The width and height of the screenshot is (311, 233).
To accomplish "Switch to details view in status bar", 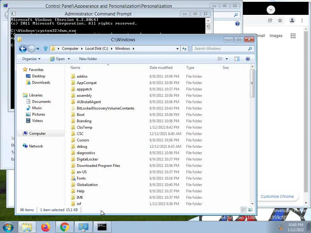I will [x=244, y=210].
